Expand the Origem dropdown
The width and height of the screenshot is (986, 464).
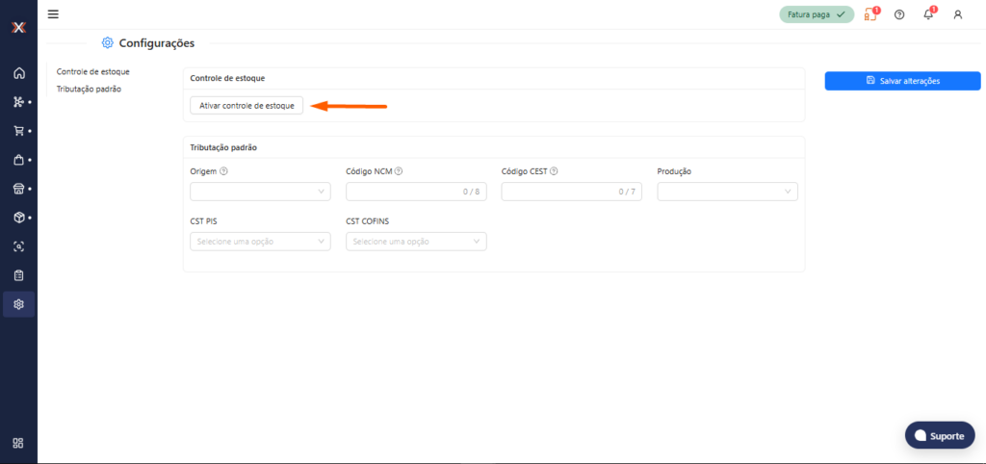point(260,192)
